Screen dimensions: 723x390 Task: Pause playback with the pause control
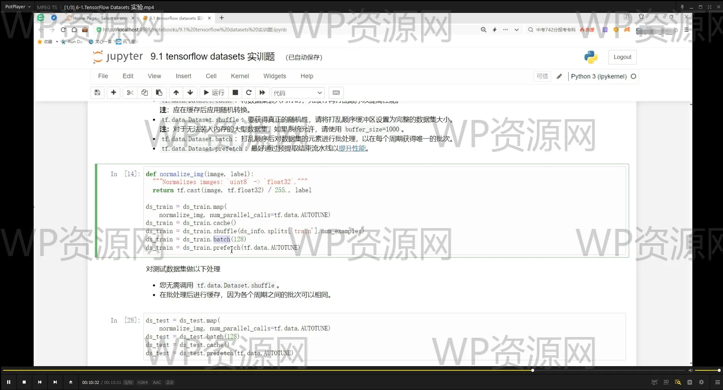8,382
